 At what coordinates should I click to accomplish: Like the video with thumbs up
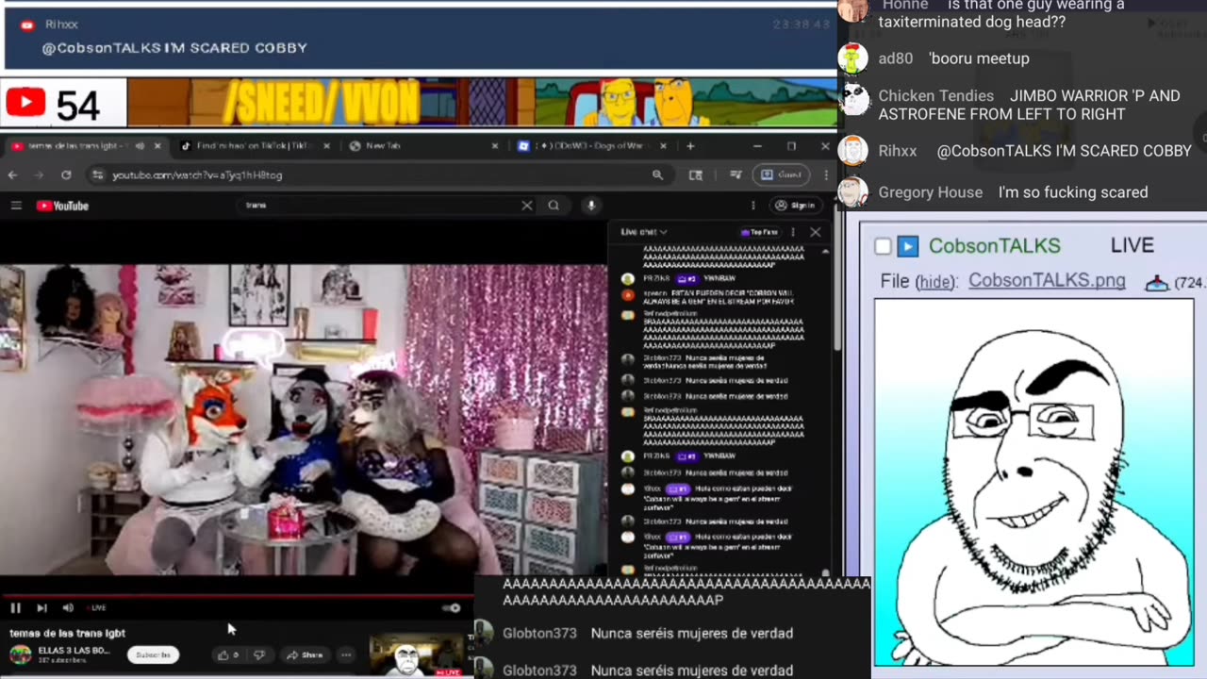227,654
